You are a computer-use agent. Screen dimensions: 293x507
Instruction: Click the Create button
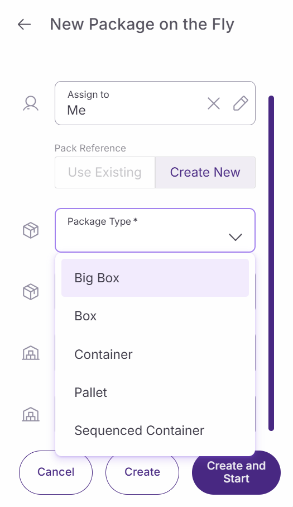coord(142,472)
